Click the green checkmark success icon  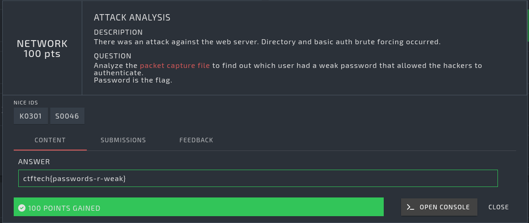click(x=21, y=208)
